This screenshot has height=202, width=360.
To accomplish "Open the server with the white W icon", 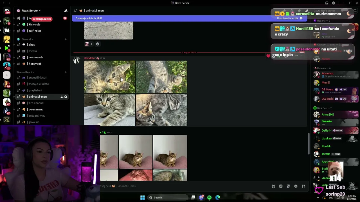I will tap(7, 30).
